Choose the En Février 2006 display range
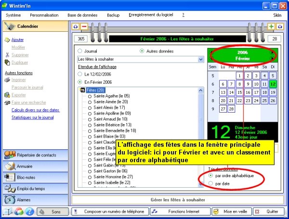Image resolution: width=289 pixels, height=219 pixels. click(x=80, y=82)
